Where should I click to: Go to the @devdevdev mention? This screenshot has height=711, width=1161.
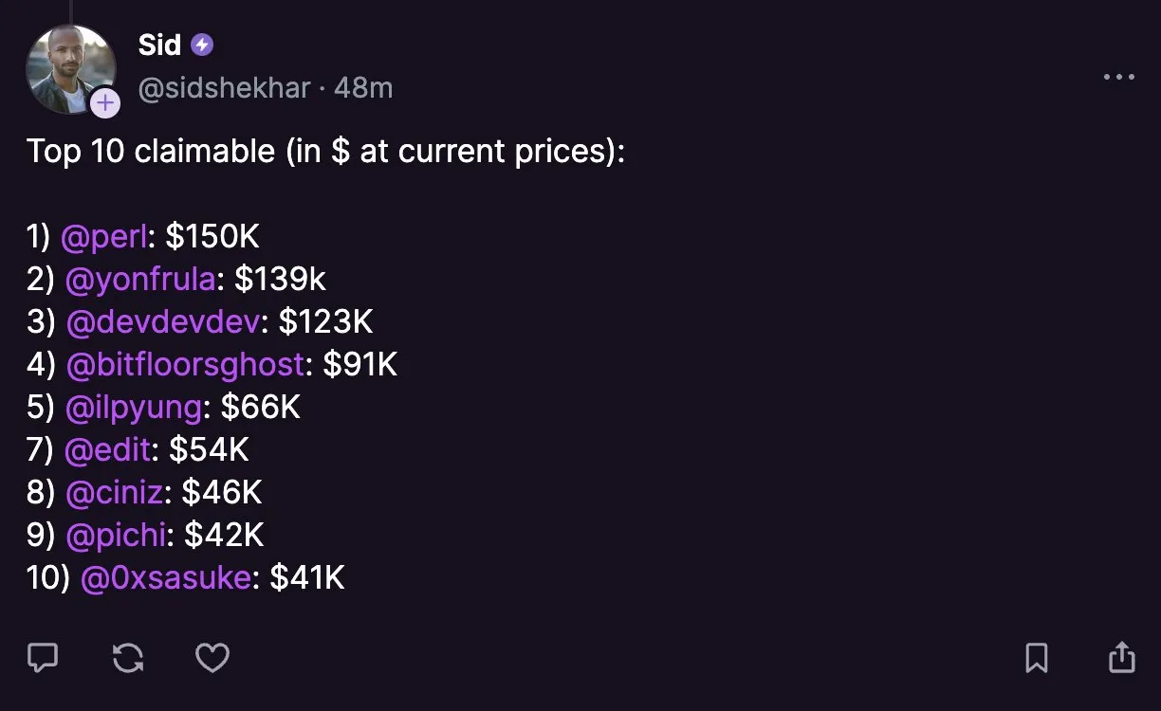tap(163, 322)
